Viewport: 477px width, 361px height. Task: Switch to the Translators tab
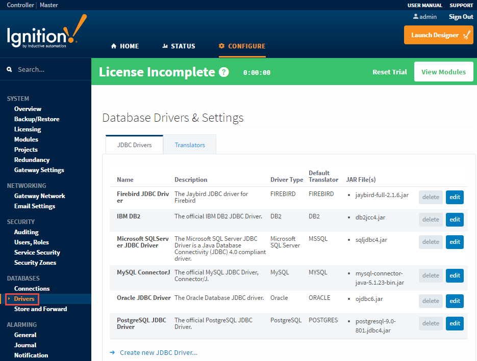190,145
